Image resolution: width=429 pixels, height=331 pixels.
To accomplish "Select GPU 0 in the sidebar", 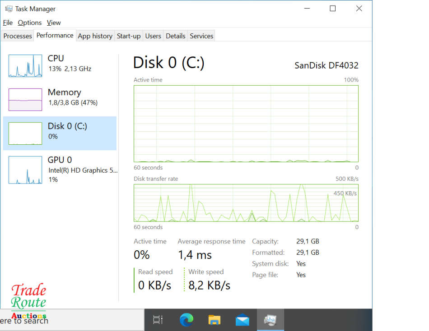I will [60, 169].
